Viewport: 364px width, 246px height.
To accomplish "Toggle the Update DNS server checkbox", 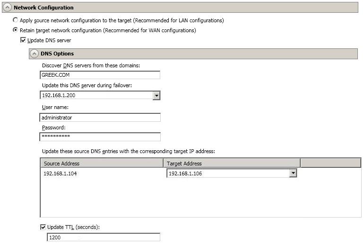I will click(25, 40).
